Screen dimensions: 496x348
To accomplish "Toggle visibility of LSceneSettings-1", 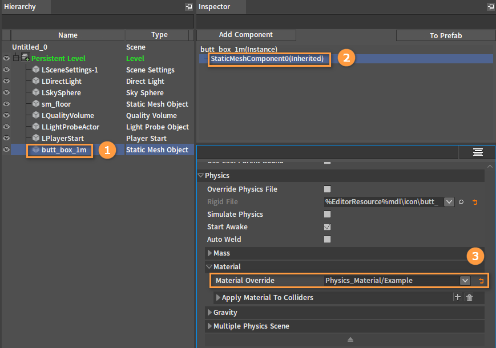I will point(6,70).
